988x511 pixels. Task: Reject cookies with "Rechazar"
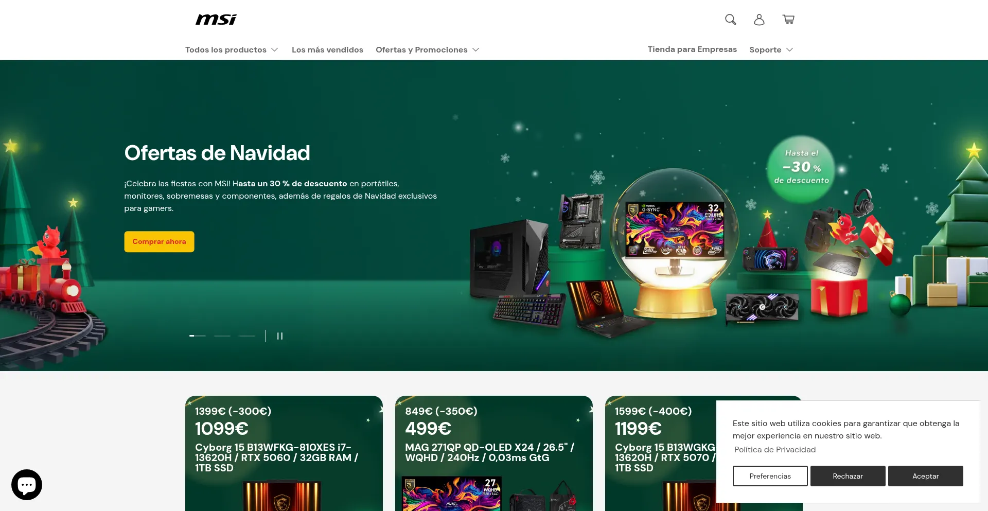[848, 476]
